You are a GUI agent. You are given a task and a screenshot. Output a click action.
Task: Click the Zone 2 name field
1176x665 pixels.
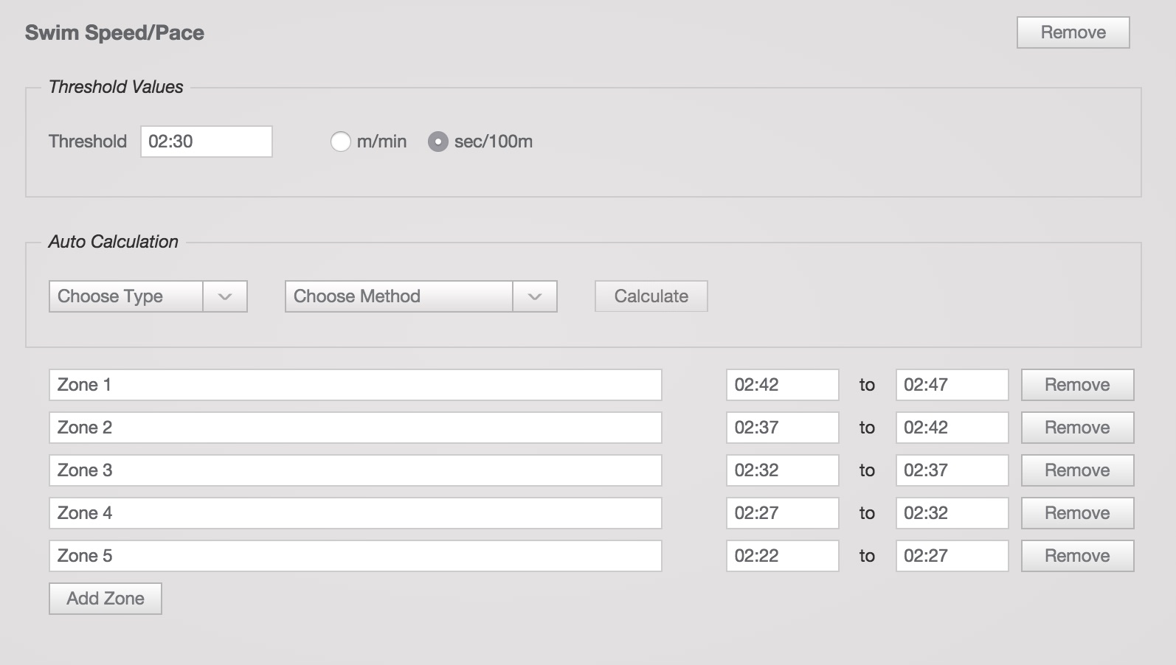[356, 428]
